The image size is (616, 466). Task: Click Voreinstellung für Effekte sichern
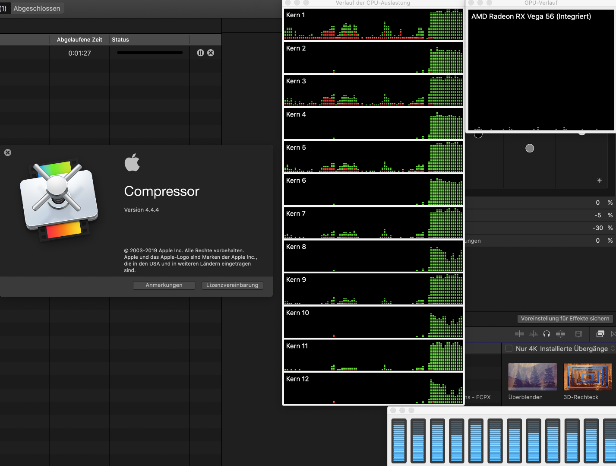[x=565, y=319]
